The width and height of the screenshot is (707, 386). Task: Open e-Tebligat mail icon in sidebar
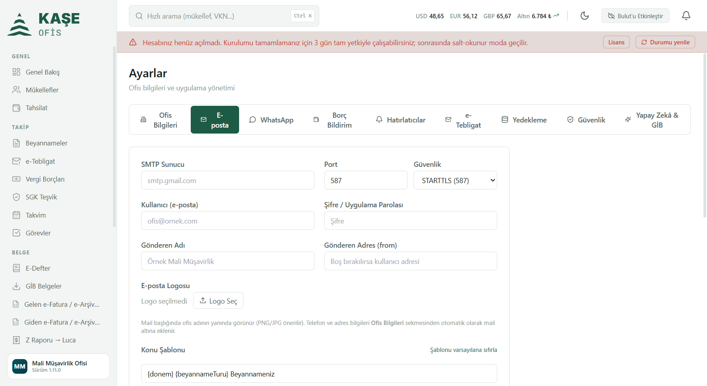pyautogui.click(x=16, y=161)
